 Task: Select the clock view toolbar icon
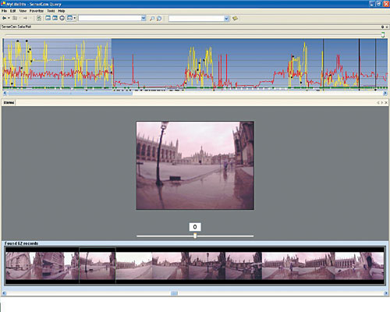pos(62,18)
